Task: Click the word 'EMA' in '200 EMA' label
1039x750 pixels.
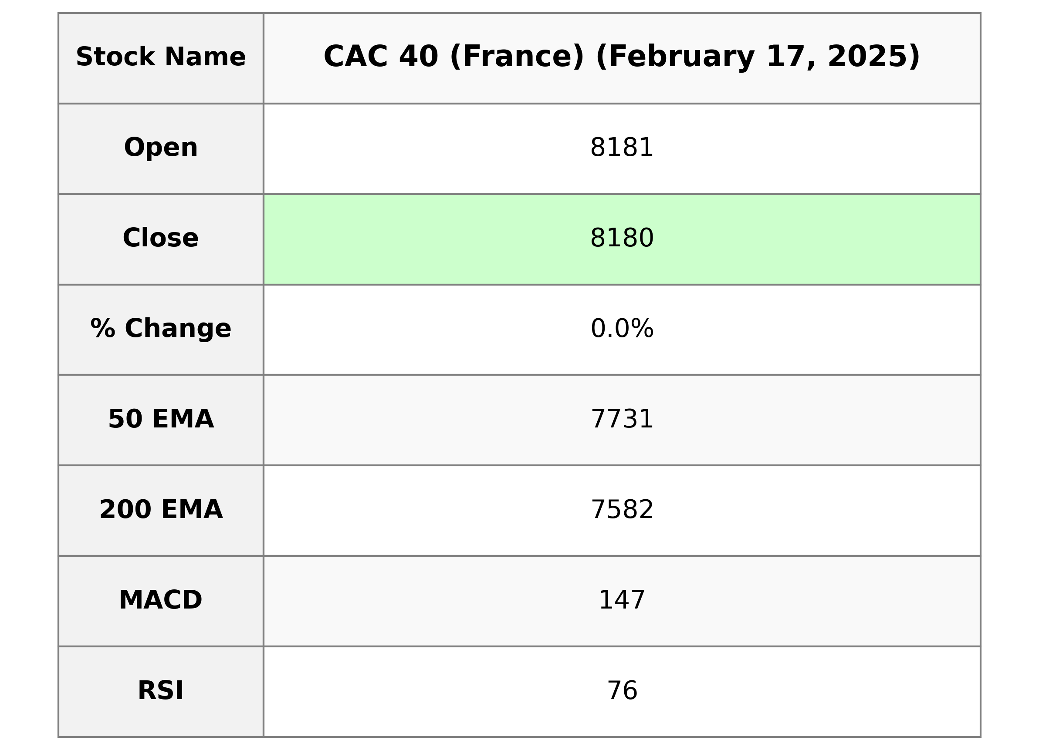Action: click(192, 510)
